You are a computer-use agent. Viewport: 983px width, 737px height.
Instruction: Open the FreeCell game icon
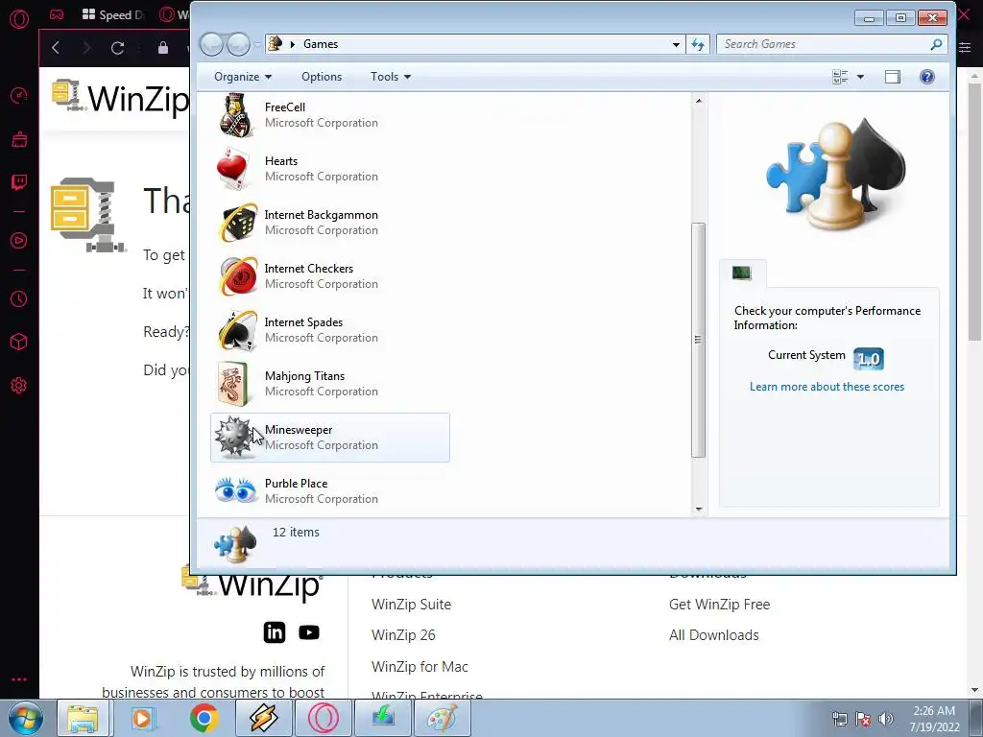point(236,115)
